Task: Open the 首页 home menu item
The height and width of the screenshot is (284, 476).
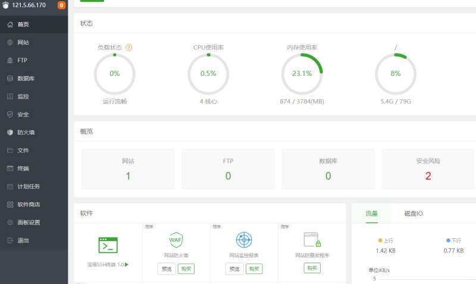Action: 34,24
